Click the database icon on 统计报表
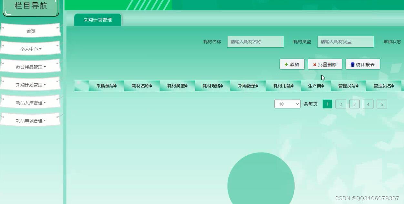Viewport: 404px width, 204px height. (x=352, y=65)
